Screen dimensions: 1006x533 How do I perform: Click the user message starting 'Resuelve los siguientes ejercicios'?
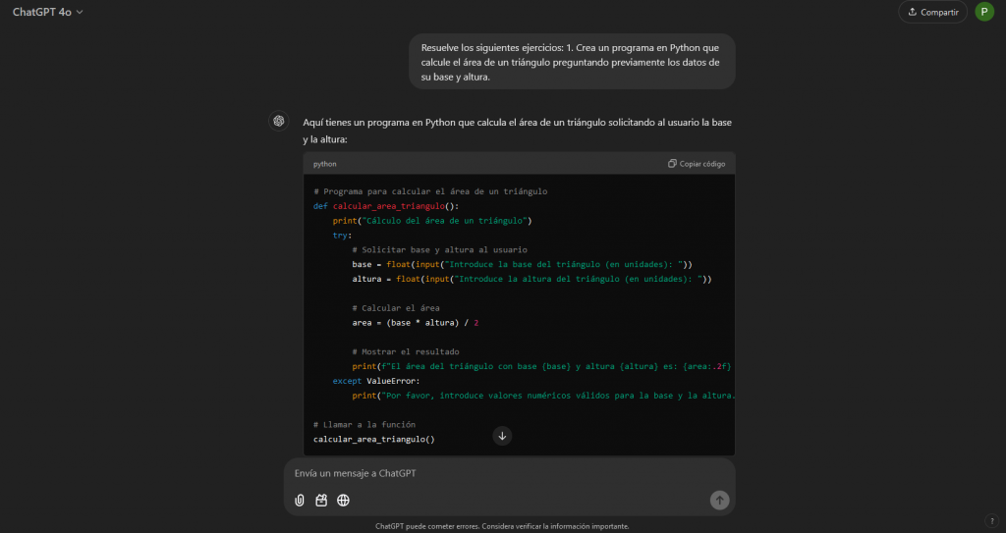pyautogui.click(x=573, y=62)
